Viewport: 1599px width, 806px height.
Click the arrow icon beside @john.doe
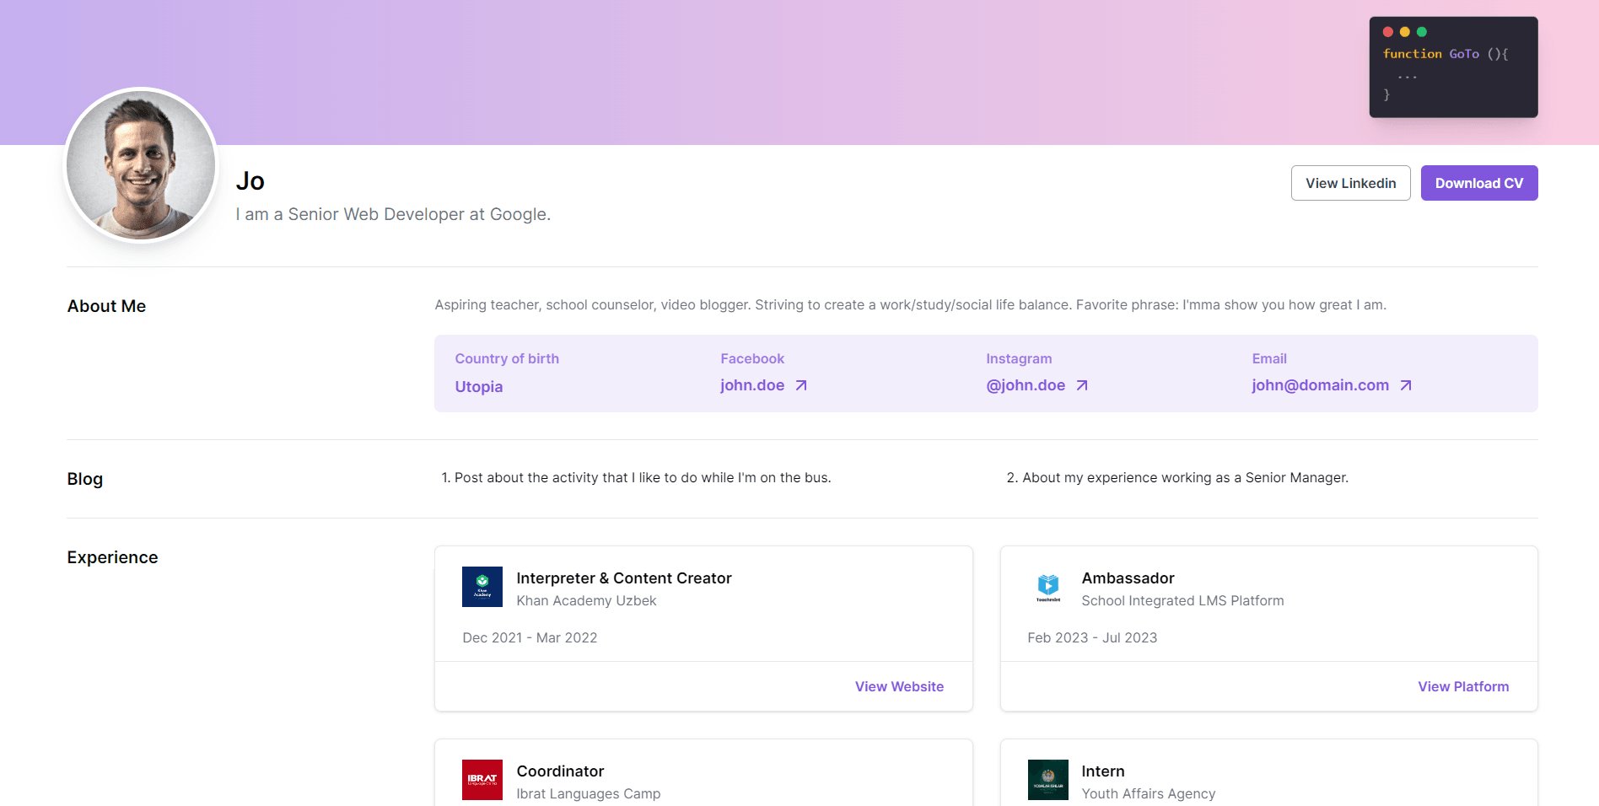click(x=1082, y=385)
